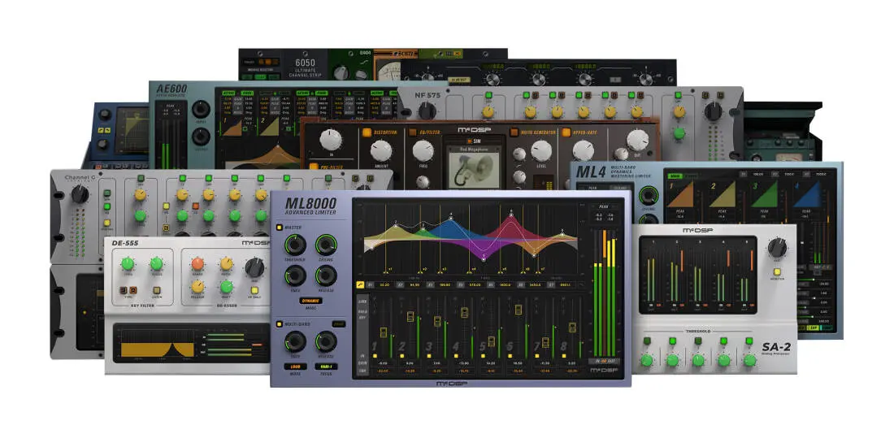Viewport: 894px width, 447px height.
Task: Open the focus selector beside Loud on ML8000
Action: pos(326,367)
